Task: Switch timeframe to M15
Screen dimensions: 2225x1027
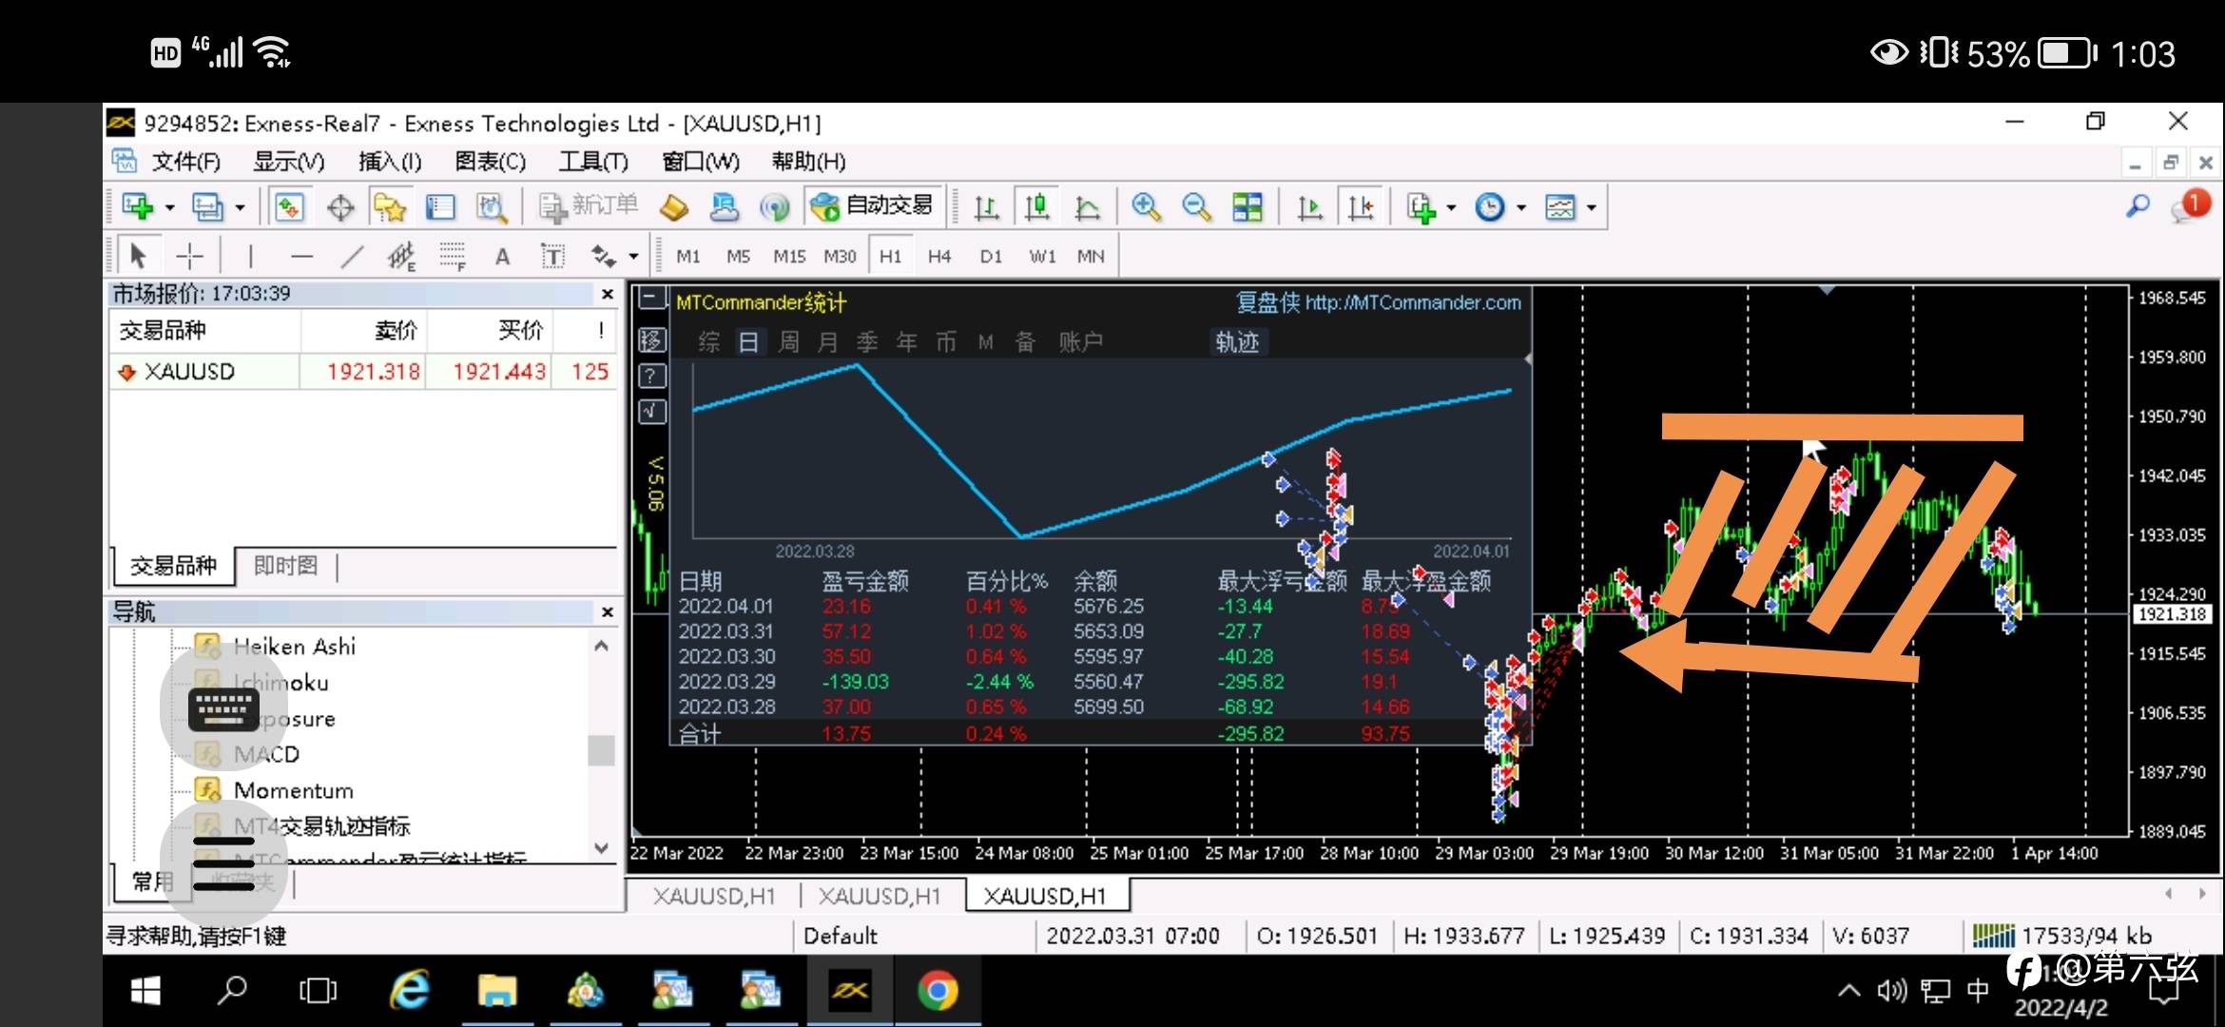Action: point(788,256)
